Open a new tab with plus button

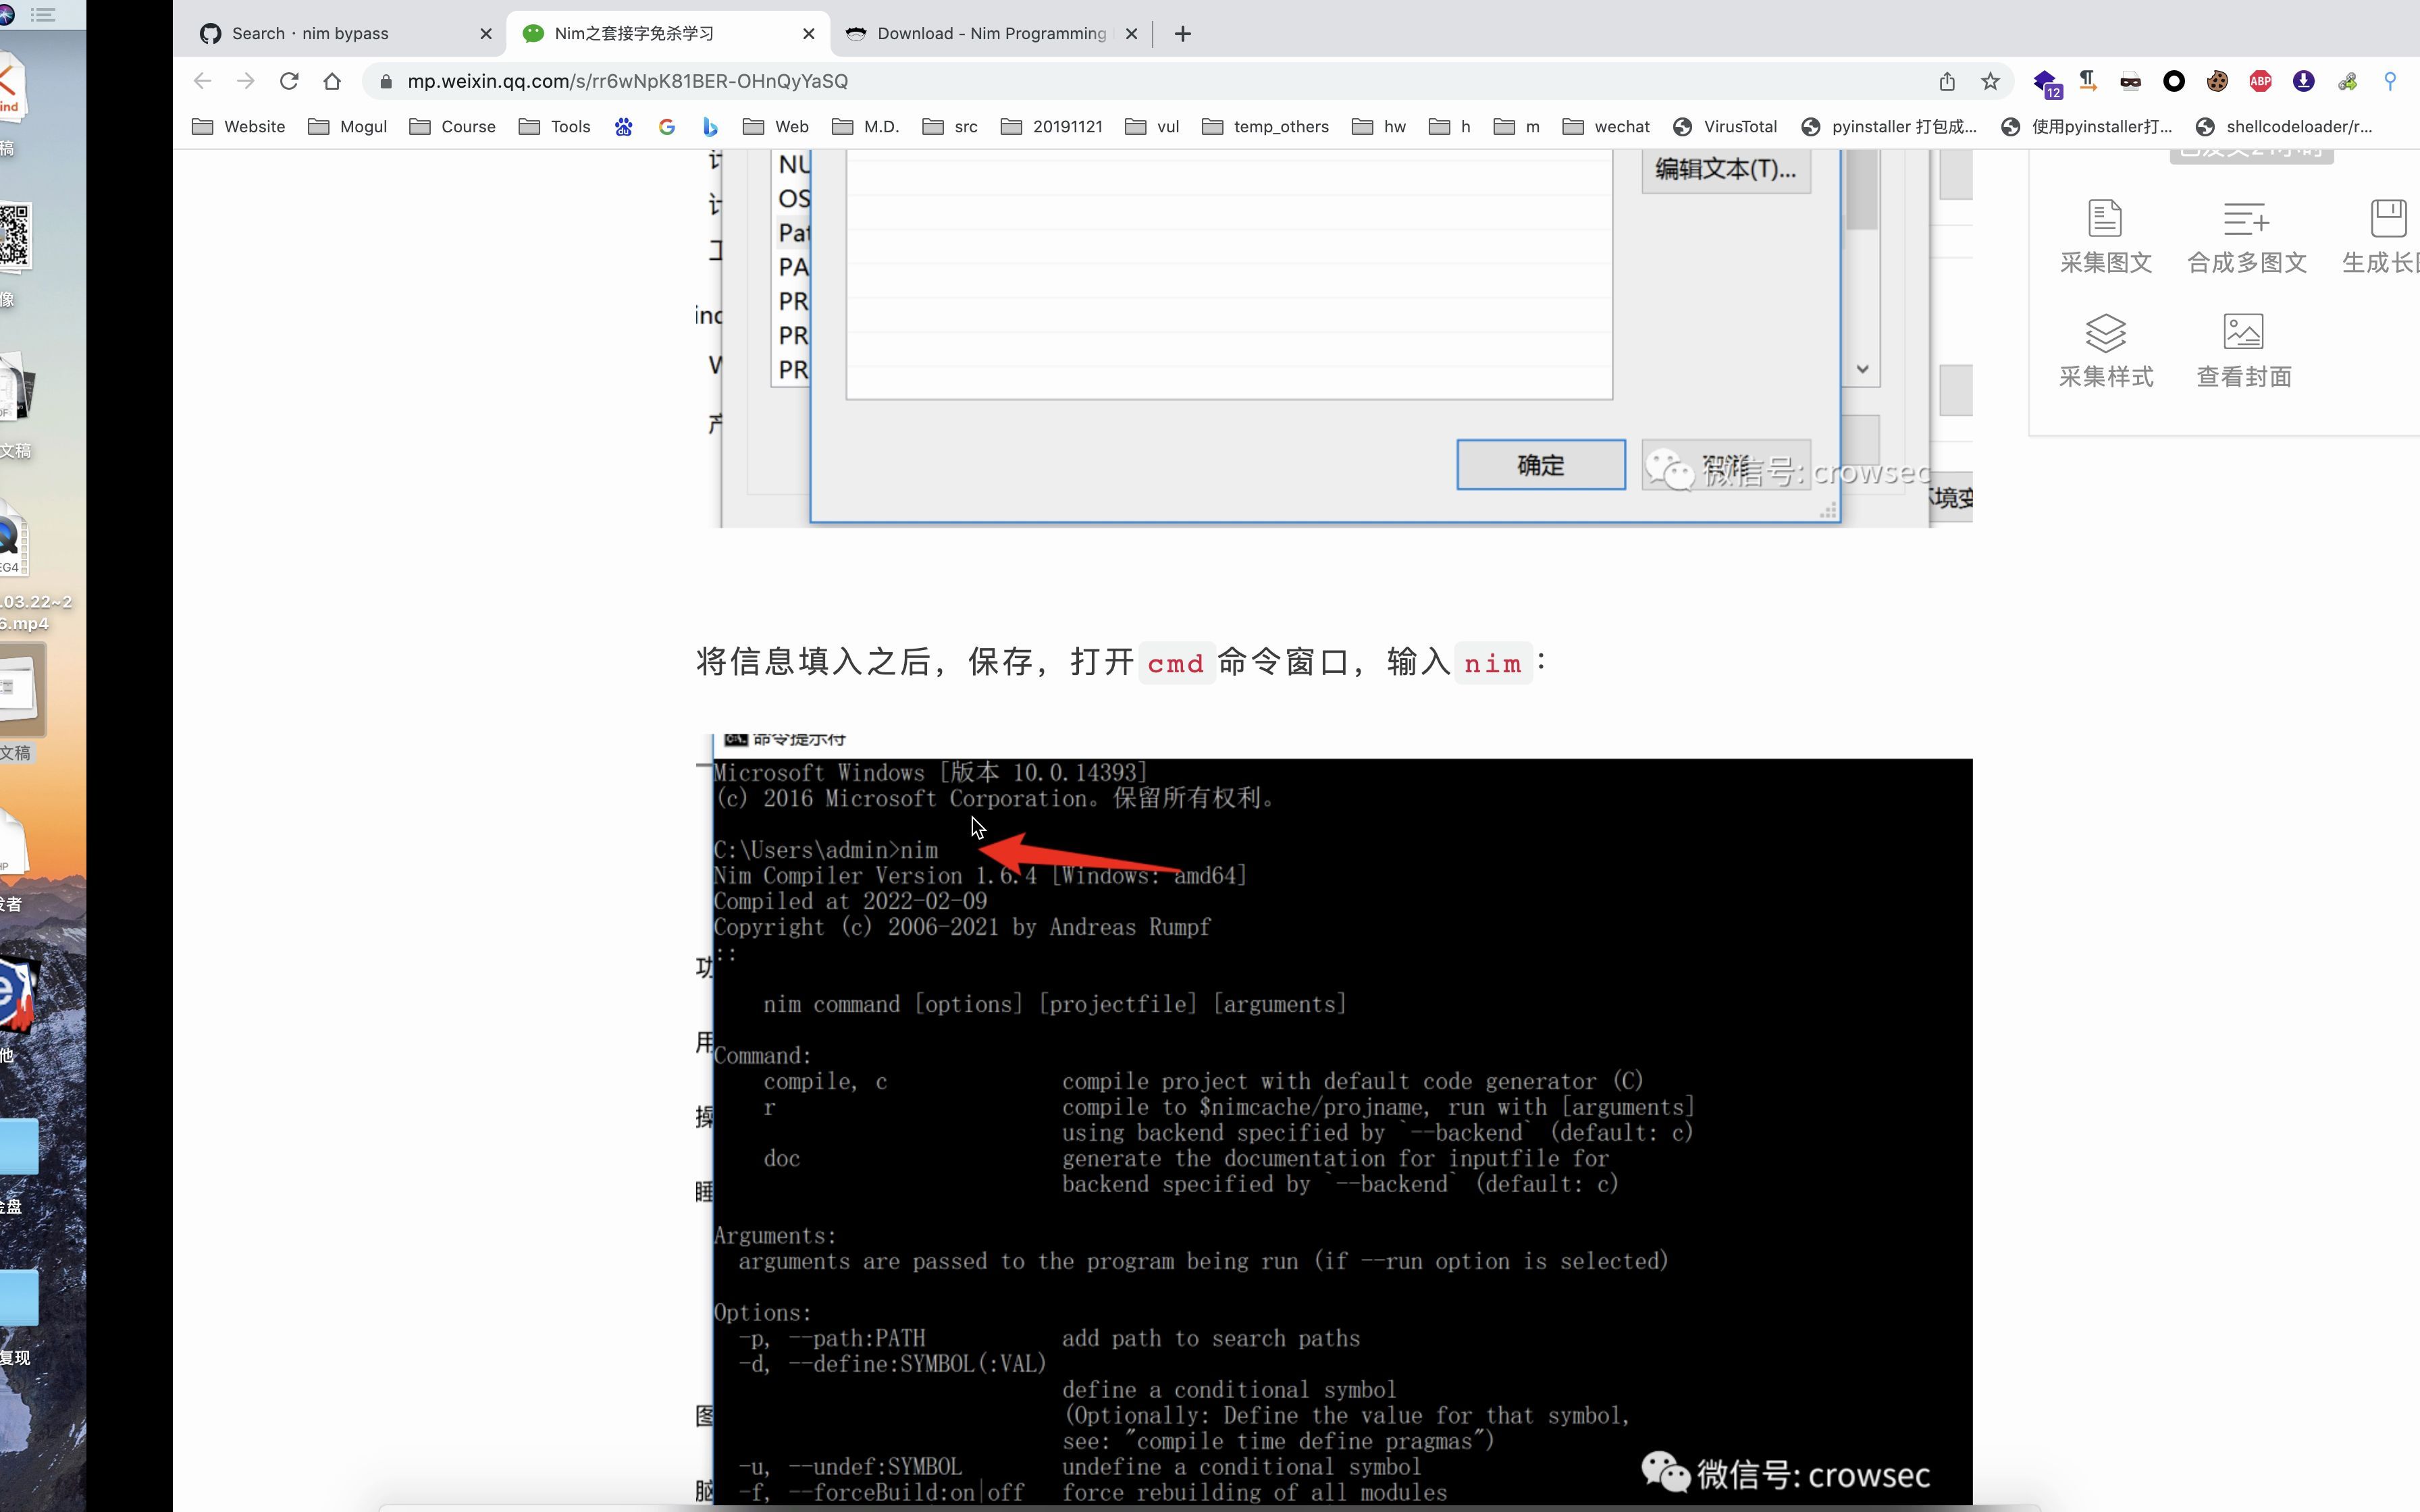(1183, 34)
